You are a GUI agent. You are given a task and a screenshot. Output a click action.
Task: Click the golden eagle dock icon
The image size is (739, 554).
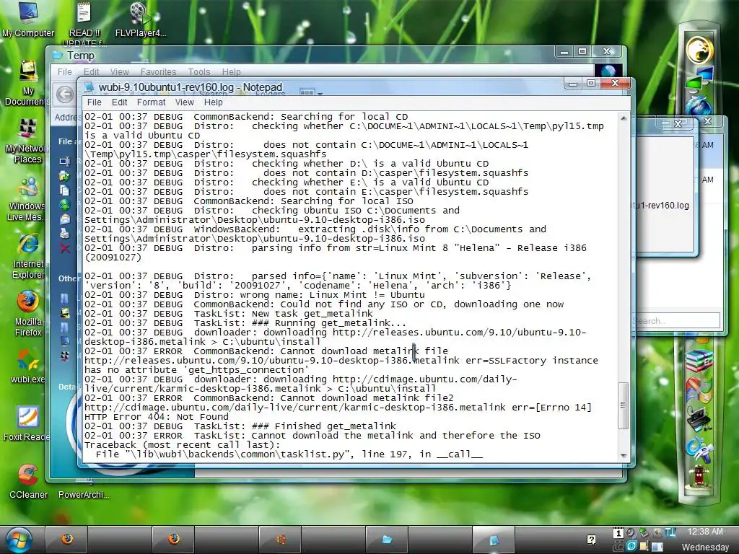[x=700, y=49]
